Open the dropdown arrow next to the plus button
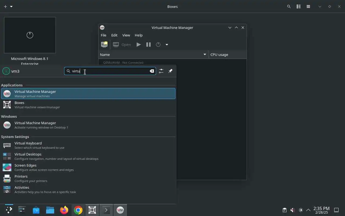 (11, 6)
